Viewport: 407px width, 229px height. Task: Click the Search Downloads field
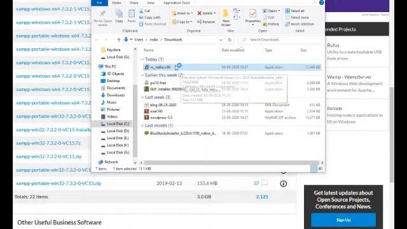[x=280, y=39]
